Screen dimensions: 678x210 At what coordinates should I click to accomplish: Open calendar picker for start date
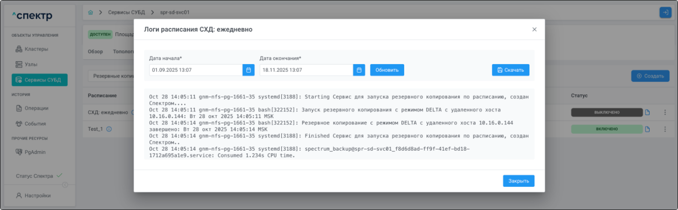pos(248,70)
